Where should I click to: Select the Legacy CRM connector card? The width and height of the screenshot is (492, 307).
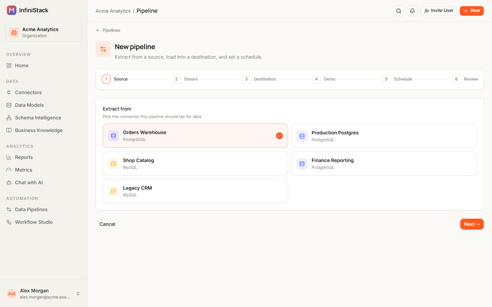pyautogui.click(x=195, y=191)
